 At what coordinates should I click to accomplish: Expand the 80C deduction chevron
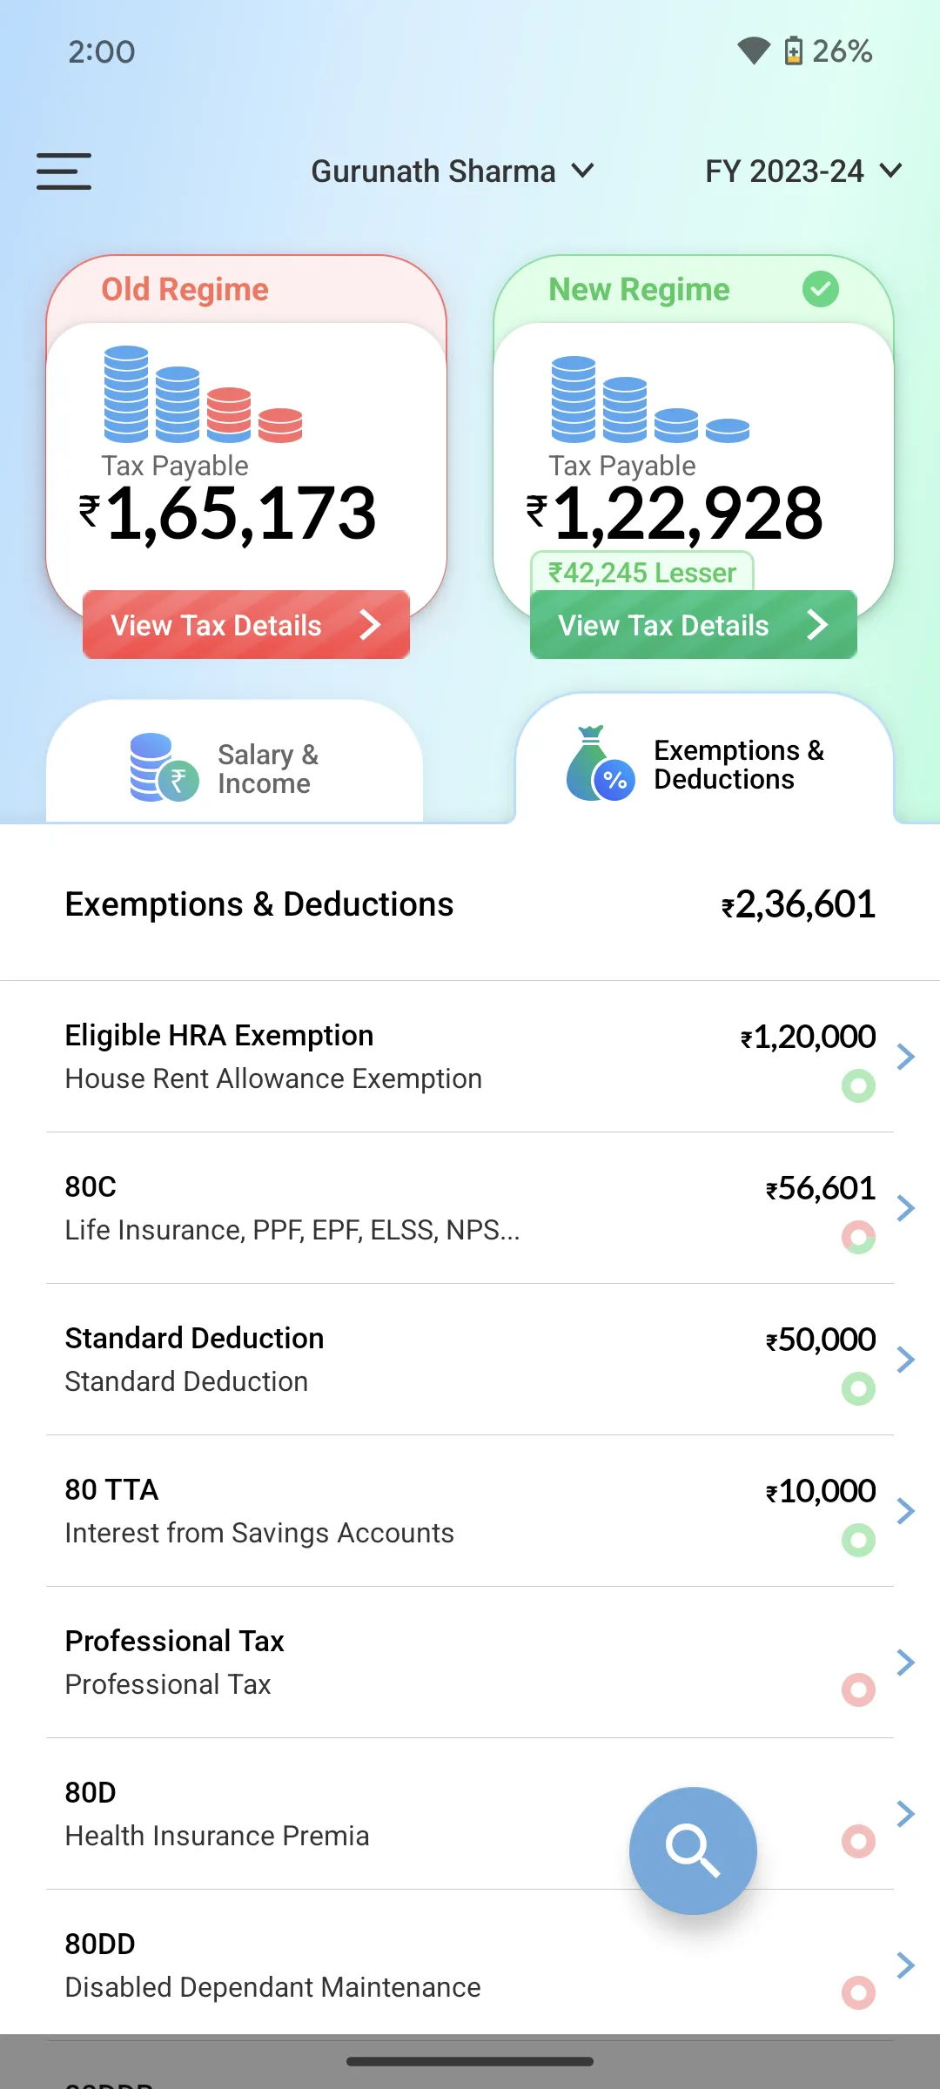click(x=906, y=1207)
